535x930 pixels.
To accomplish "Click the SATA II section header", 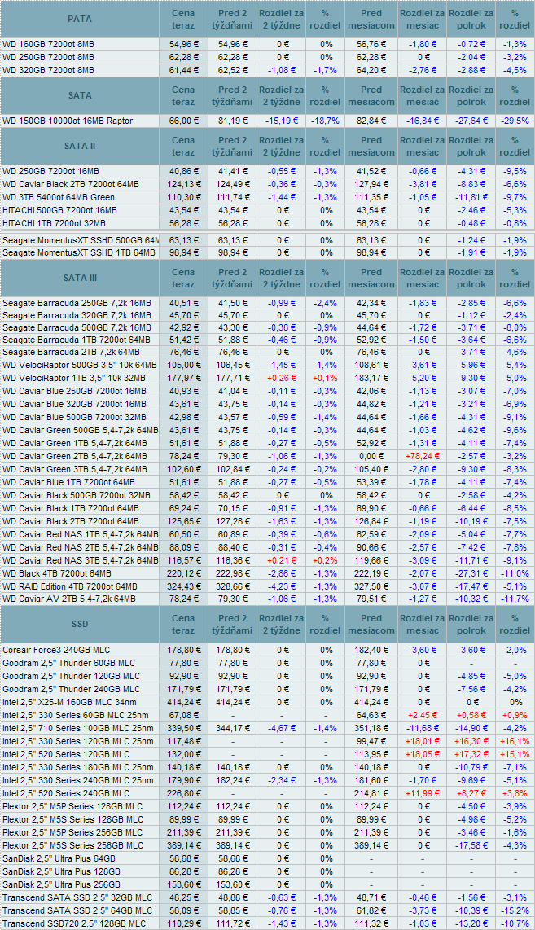I will 80,146.
